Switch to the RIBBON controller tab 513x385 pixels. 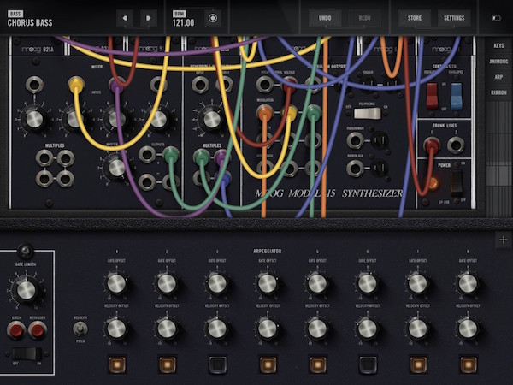pos(498,92)
